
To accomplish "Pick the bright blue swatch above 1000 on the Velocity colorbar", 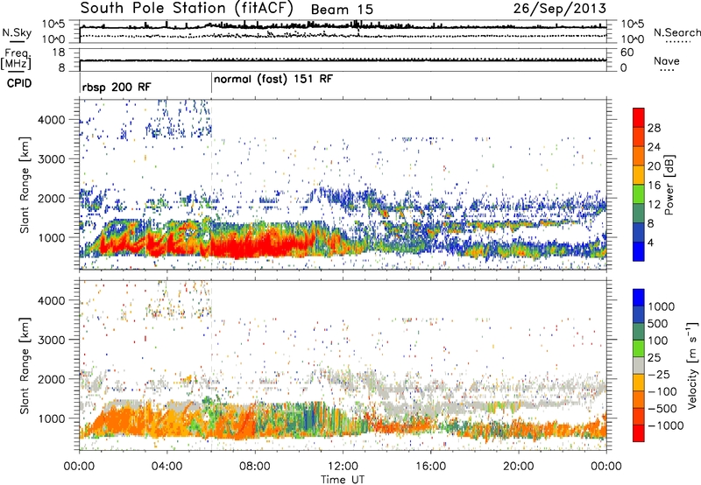I will tap(639, 298).
